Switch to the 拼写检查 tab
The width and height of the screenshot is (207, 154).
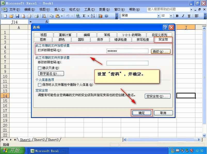(143, 39)
